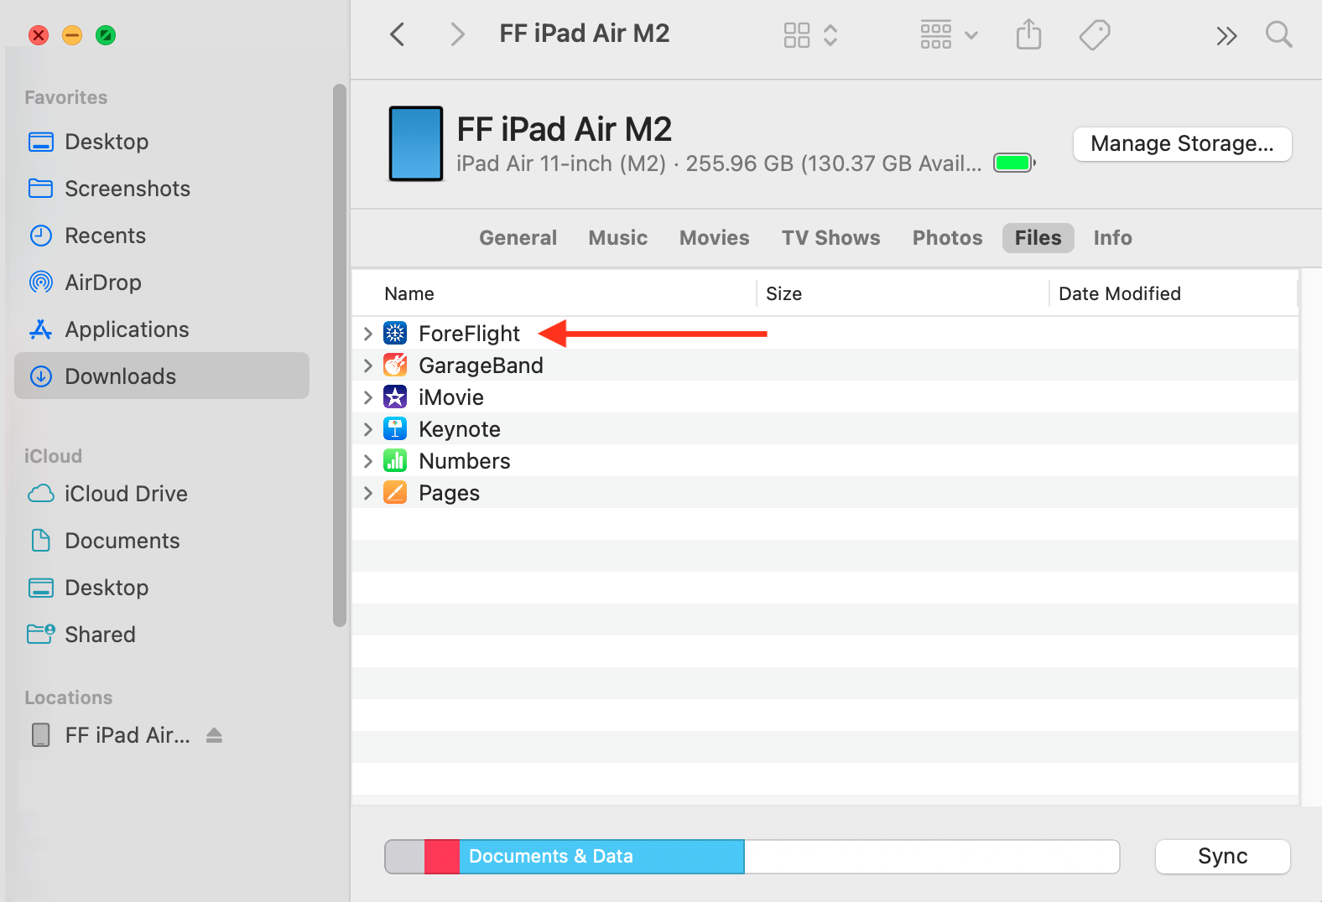Click the iMovie app icon

(x=395, y=397)
